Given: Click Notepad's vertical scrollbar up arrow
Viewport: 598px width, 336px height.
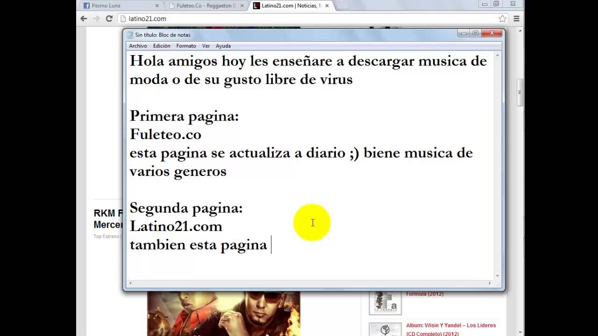Looking at the screenshot, I should pos(498,56).
